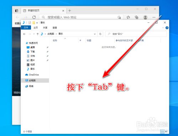Open Edge profile avatar
The image size is (178, 136).
coord(145,17)
